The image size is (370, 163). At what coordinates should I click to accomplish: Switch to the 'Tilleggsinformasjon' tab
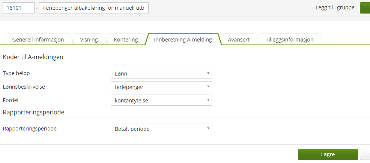(x=289, y=40)
